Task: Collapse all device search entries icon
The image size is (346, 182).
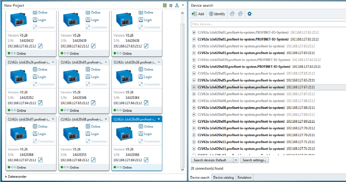Action: point(232,14)
